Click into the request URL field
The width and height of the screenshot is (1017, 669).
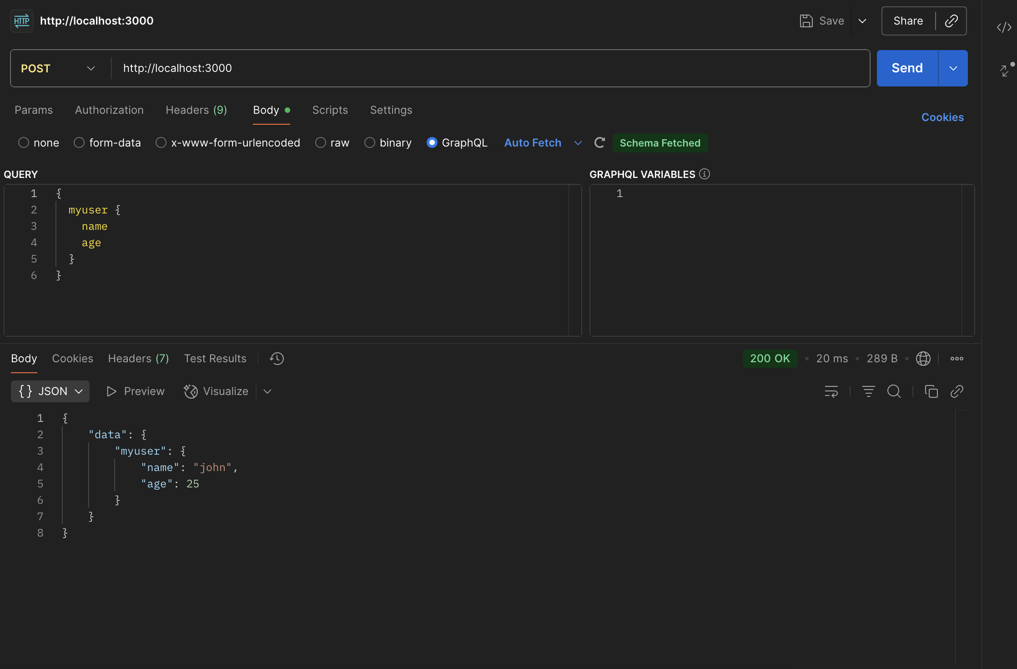click(490, 68)
